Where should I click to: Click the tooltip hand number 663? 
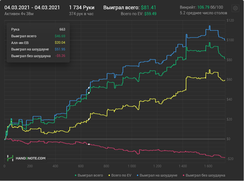point(62,29)
